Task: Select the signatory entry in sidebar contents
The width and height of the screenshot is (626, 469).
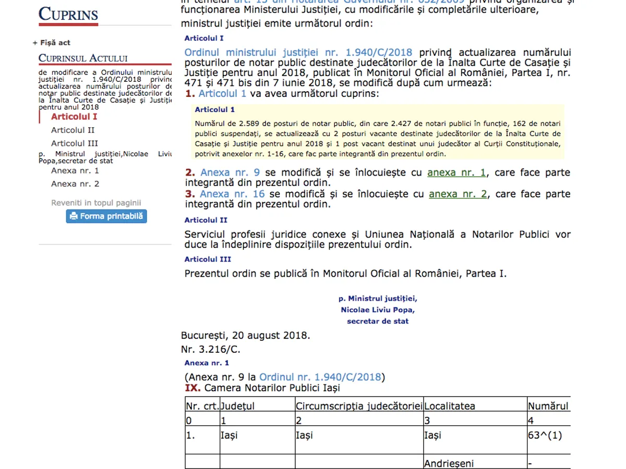Action: [105, 157]
